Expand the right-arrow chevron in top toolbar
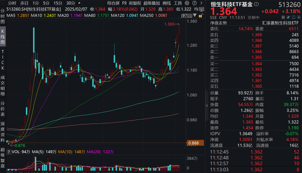The image size is (302, 173). [x=202, y=3]
